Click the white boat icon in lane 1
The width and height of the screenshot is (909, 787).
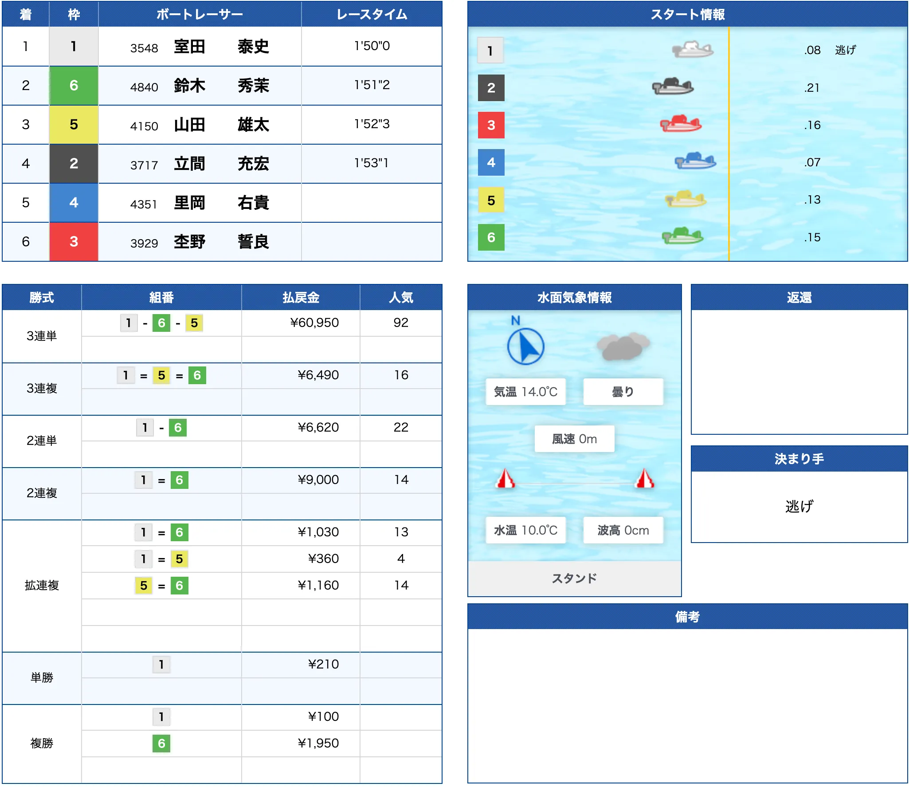click(x=693, y=49)
